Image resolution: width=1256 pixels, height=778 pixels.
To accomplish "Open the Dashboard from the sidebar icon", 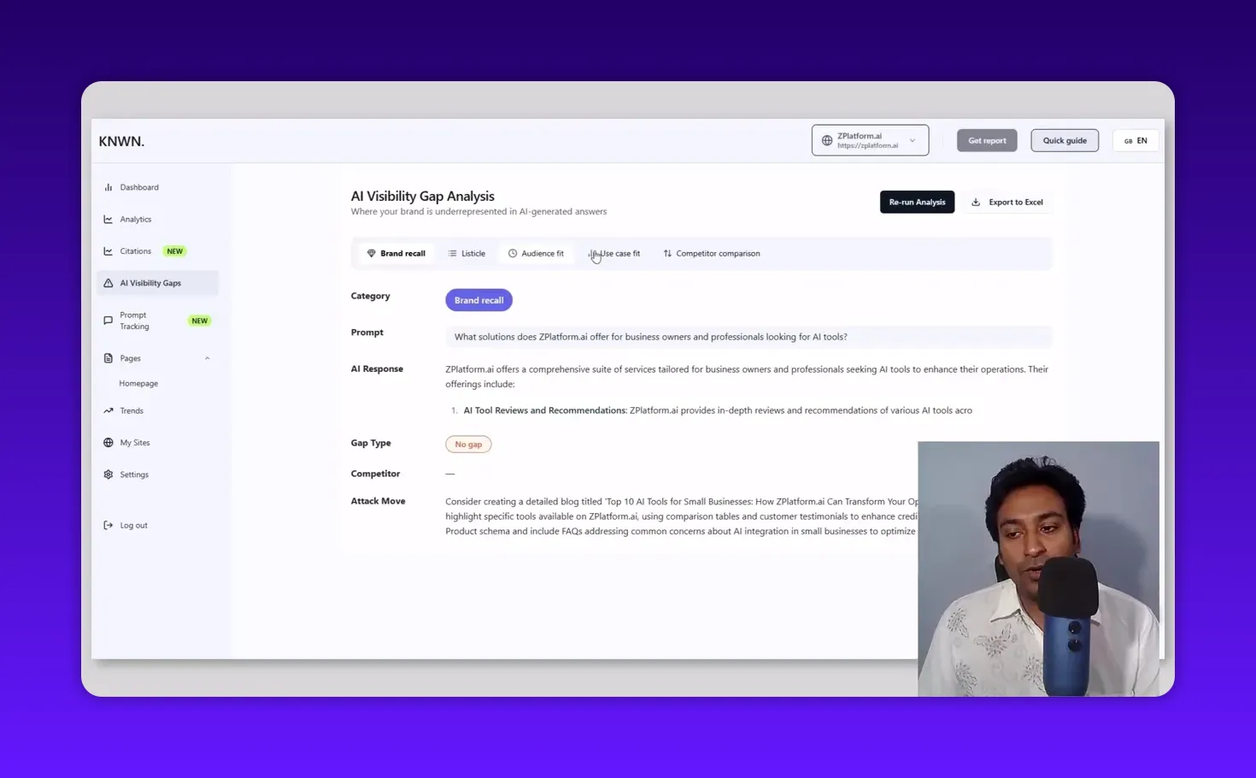I will (109, 186).
